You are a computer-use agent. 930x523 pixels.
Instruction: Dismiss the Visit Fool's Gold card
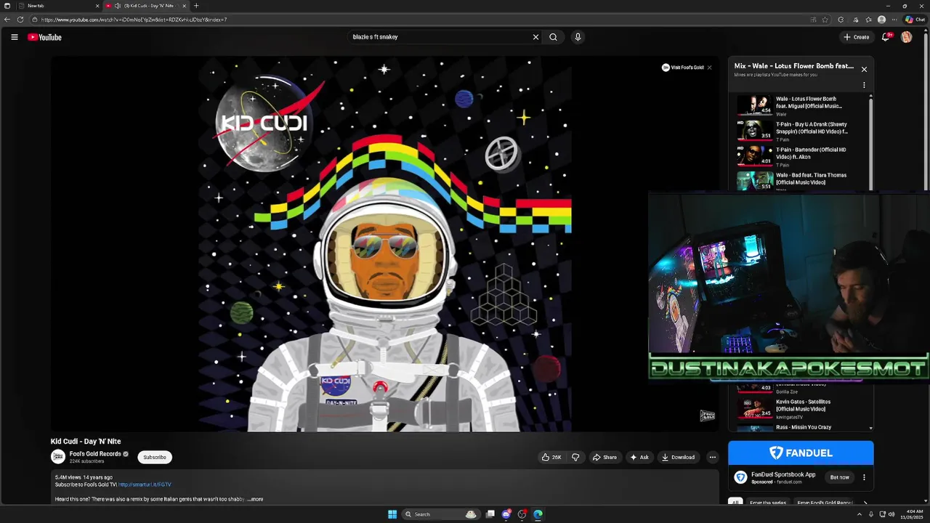tap(709, 68)
